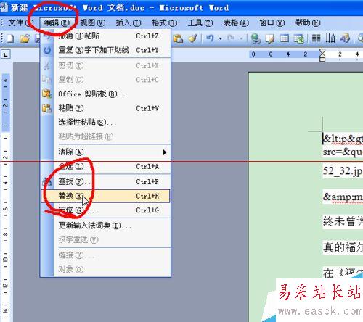Screen dimensions: 363x322
Task: Click the Drawing toolbar icon
Action: [345, 38]
